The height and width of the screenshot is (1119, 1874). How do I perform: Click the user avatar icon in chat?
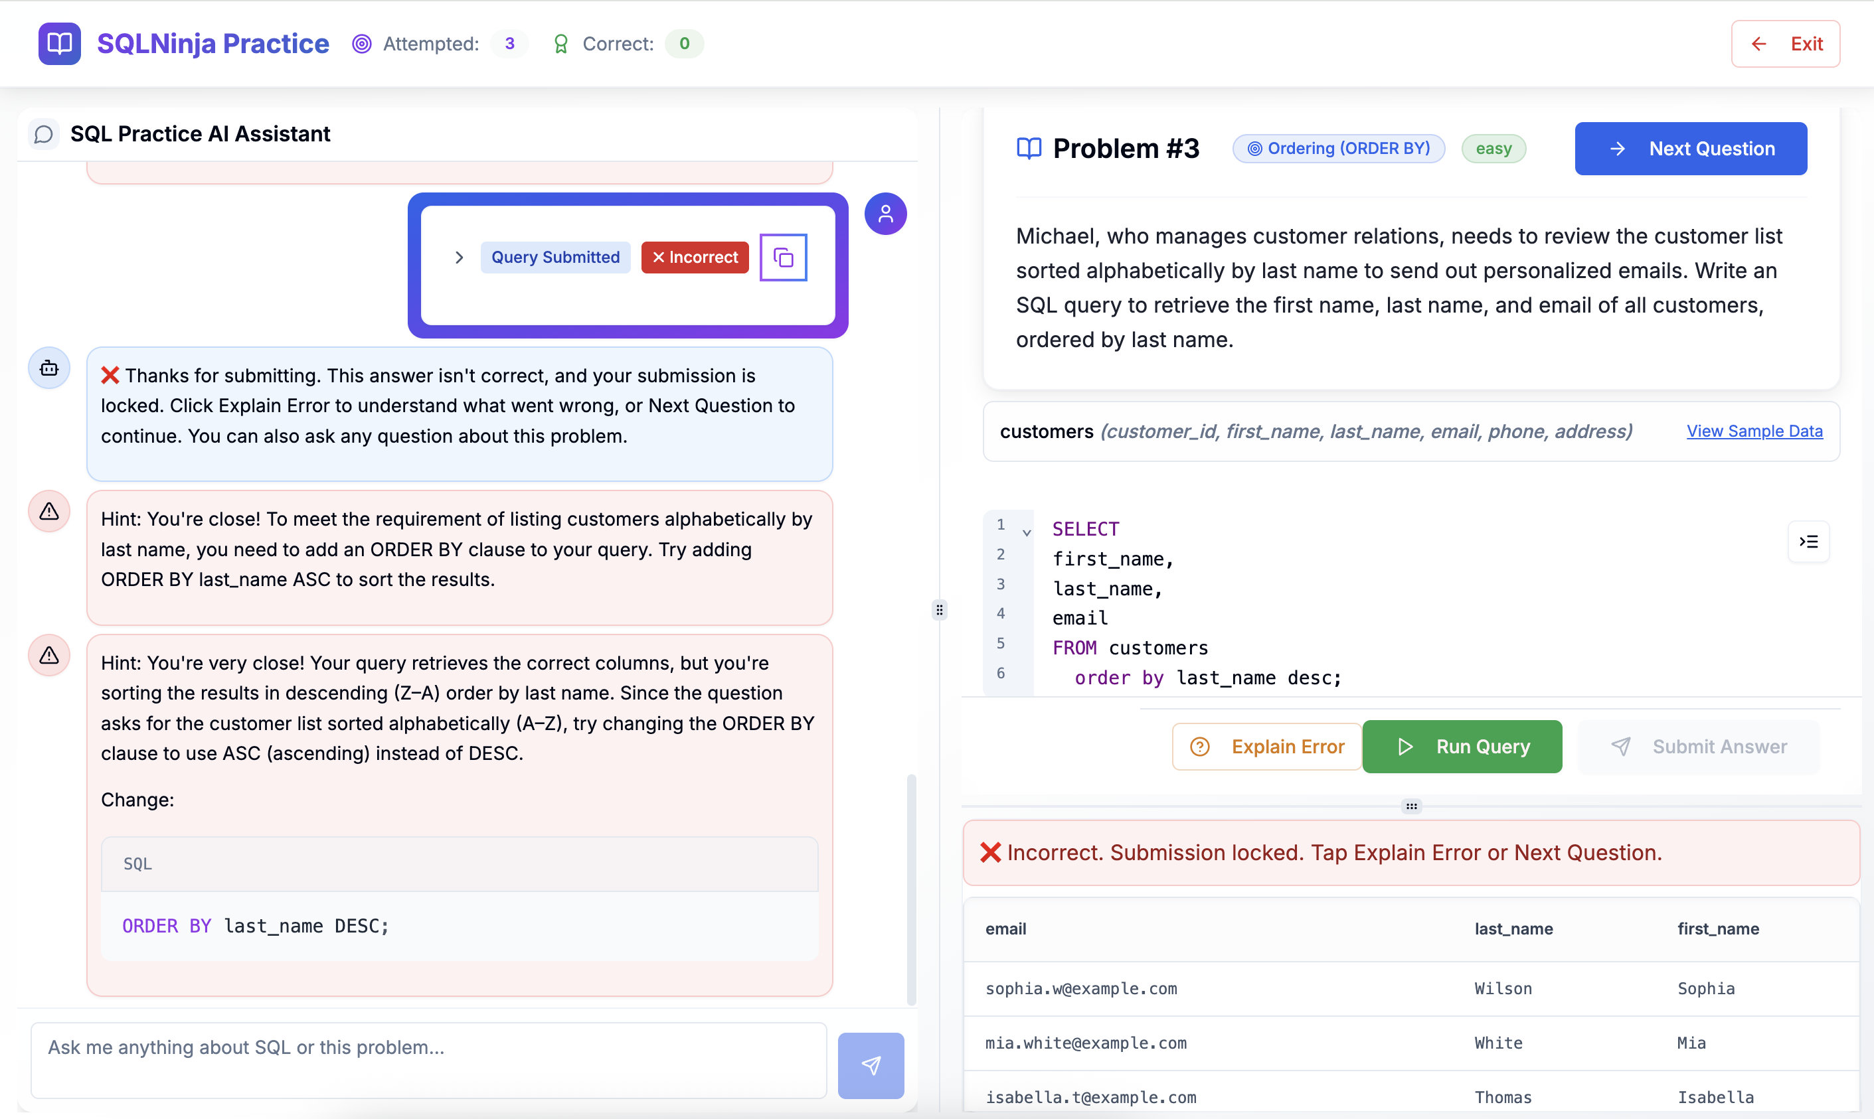[885, 214]
